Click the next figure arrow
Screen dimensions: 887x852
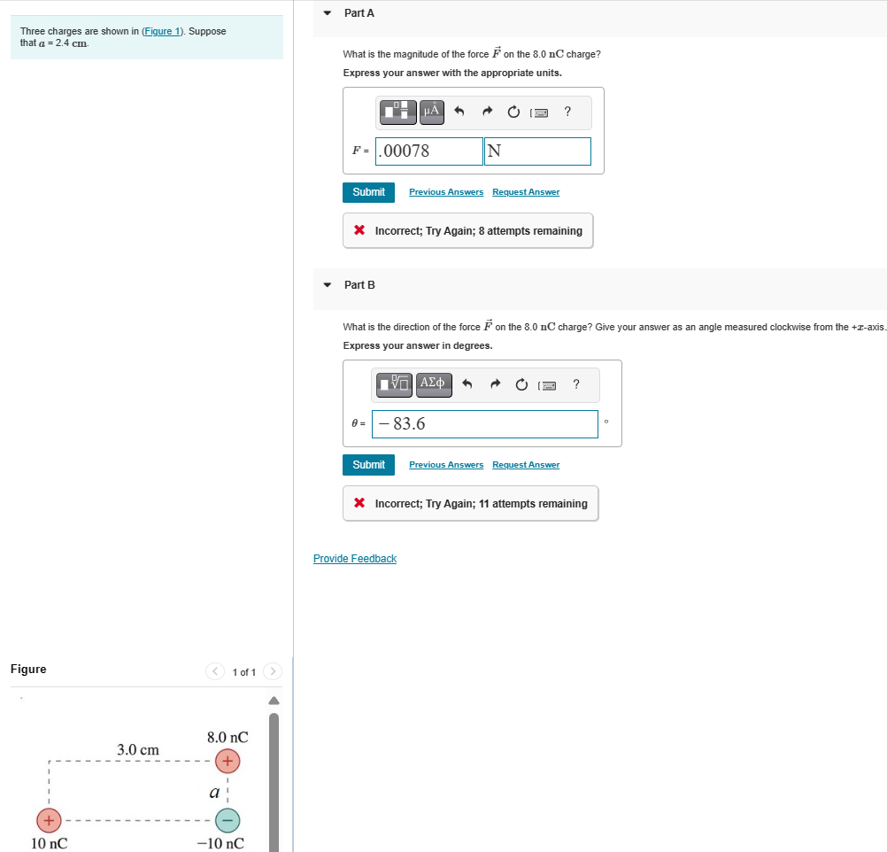(273, 671)
